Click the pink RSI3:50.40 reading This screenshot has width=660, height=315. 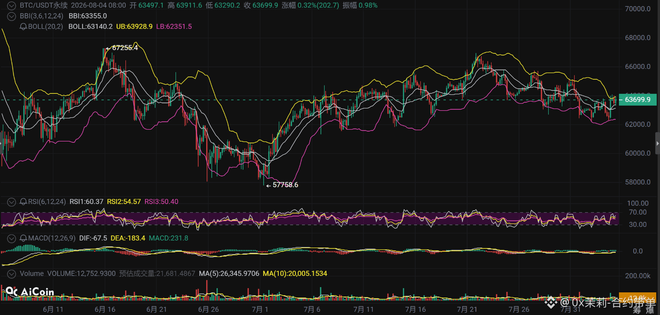click(x=161, y=202)
